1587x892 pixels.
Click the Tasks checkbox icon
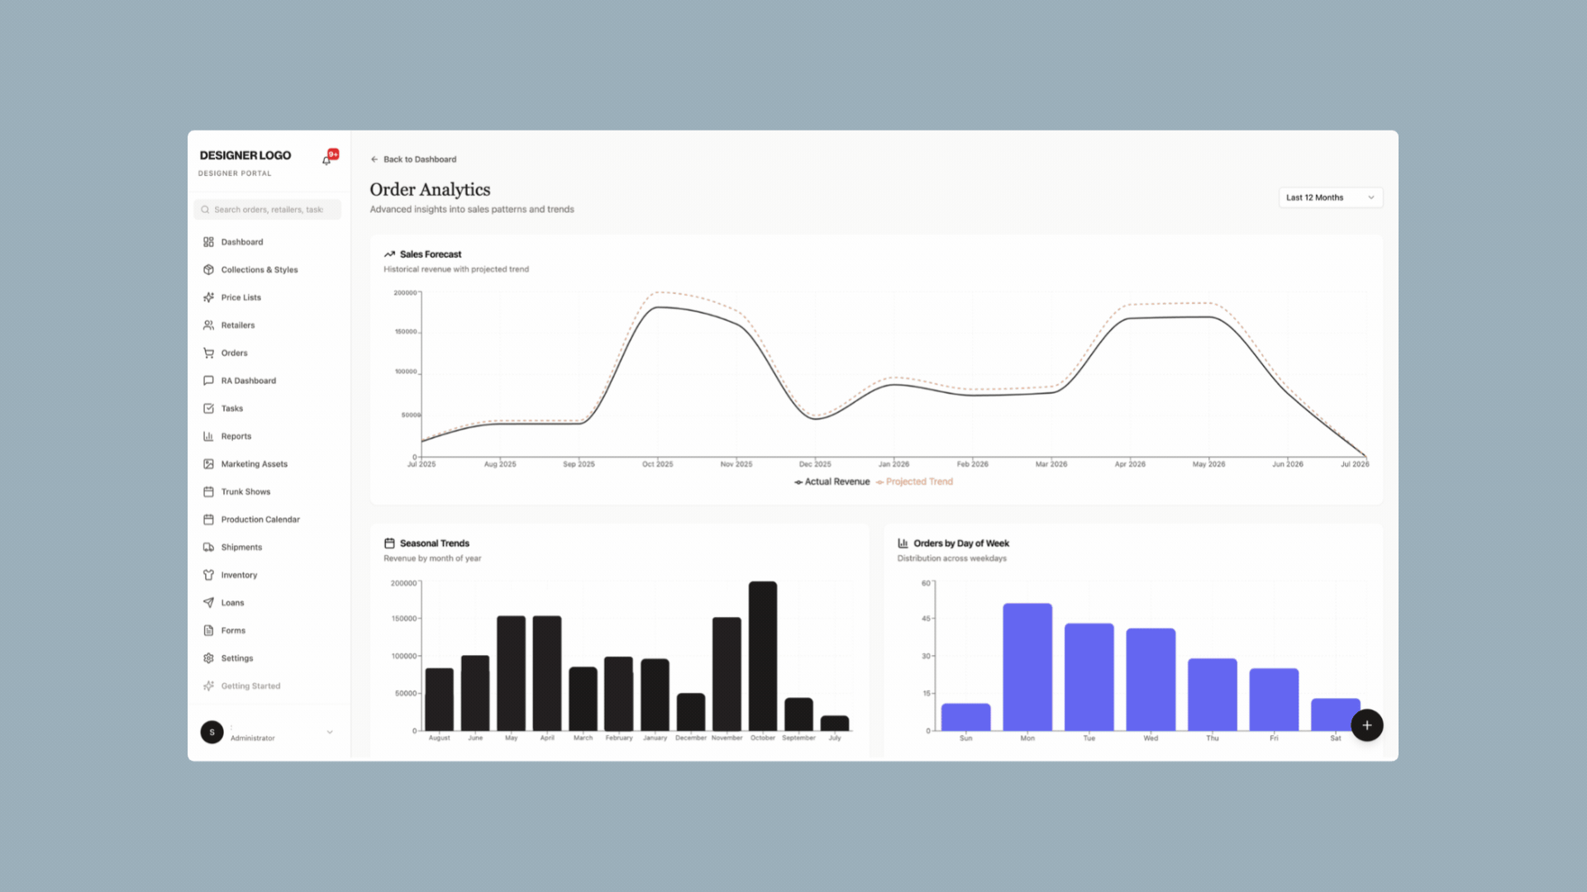pos(208,409)
